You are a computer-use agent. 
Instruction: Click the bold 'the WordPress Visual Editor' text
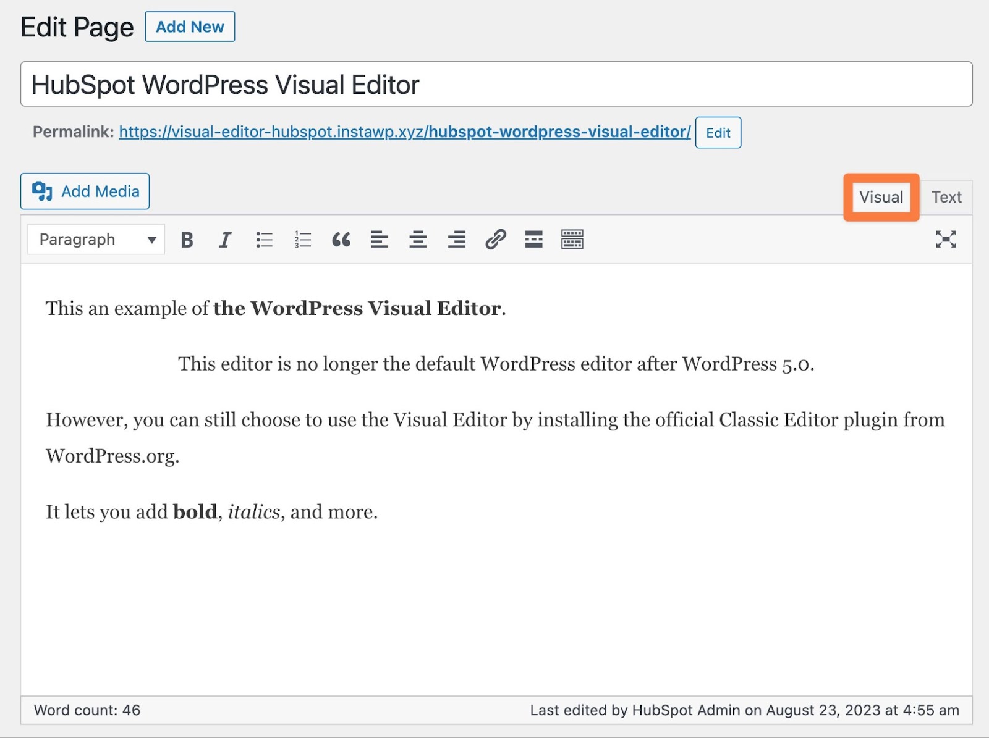click(357, 308)
